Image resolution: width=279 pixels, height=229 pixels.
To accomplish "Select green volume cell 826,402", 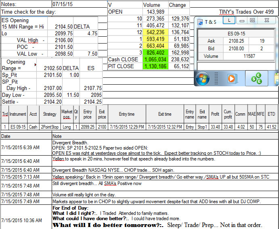I will 155,52.
